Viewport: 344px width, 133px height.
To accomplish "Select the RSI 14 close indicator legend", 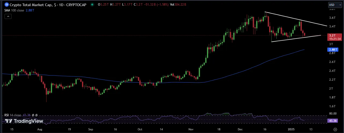I will pos(21,115).
